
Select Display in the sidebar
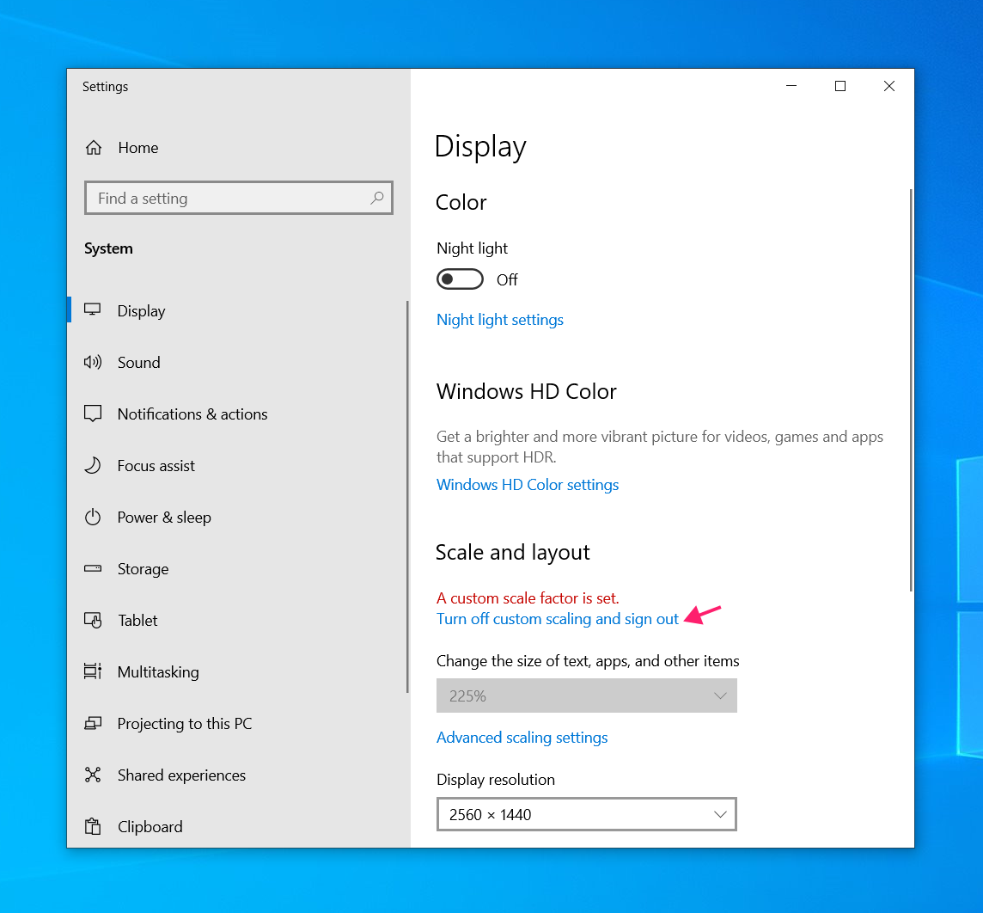point(237,310)
